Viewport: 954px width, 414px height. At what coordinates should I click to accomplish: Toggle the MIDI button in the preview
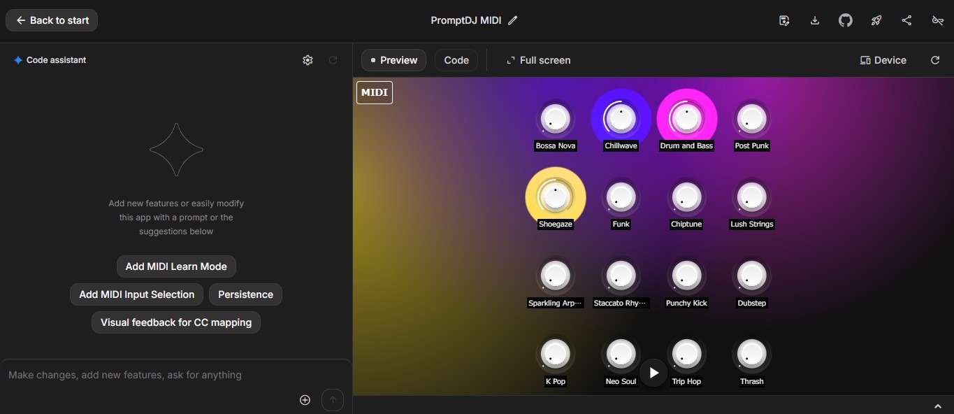click(x=375, y=92)
